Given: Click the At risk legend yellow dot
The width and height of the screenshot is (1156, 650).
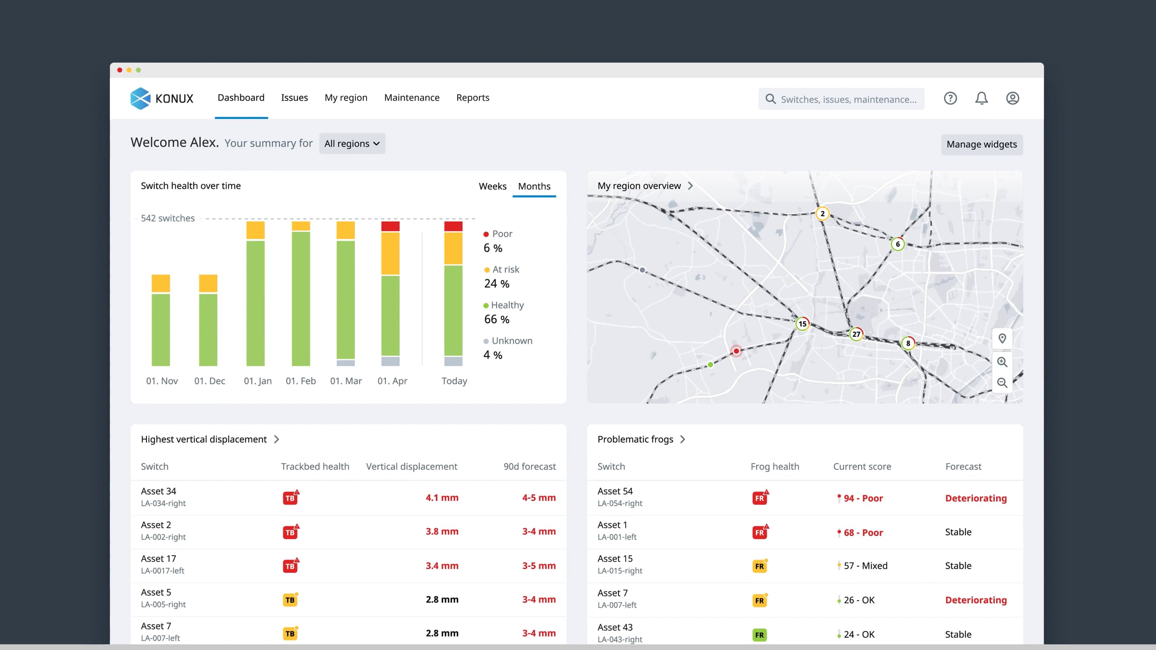Looking at the screenshot, I should pos(487,270).
